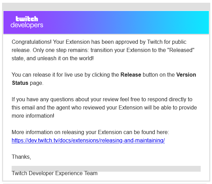
Task: Click the "more information!" line
Action: (33, 116)
